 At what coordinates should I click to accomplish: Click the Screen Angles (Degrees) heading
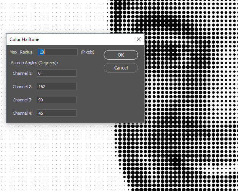(34, 63)
